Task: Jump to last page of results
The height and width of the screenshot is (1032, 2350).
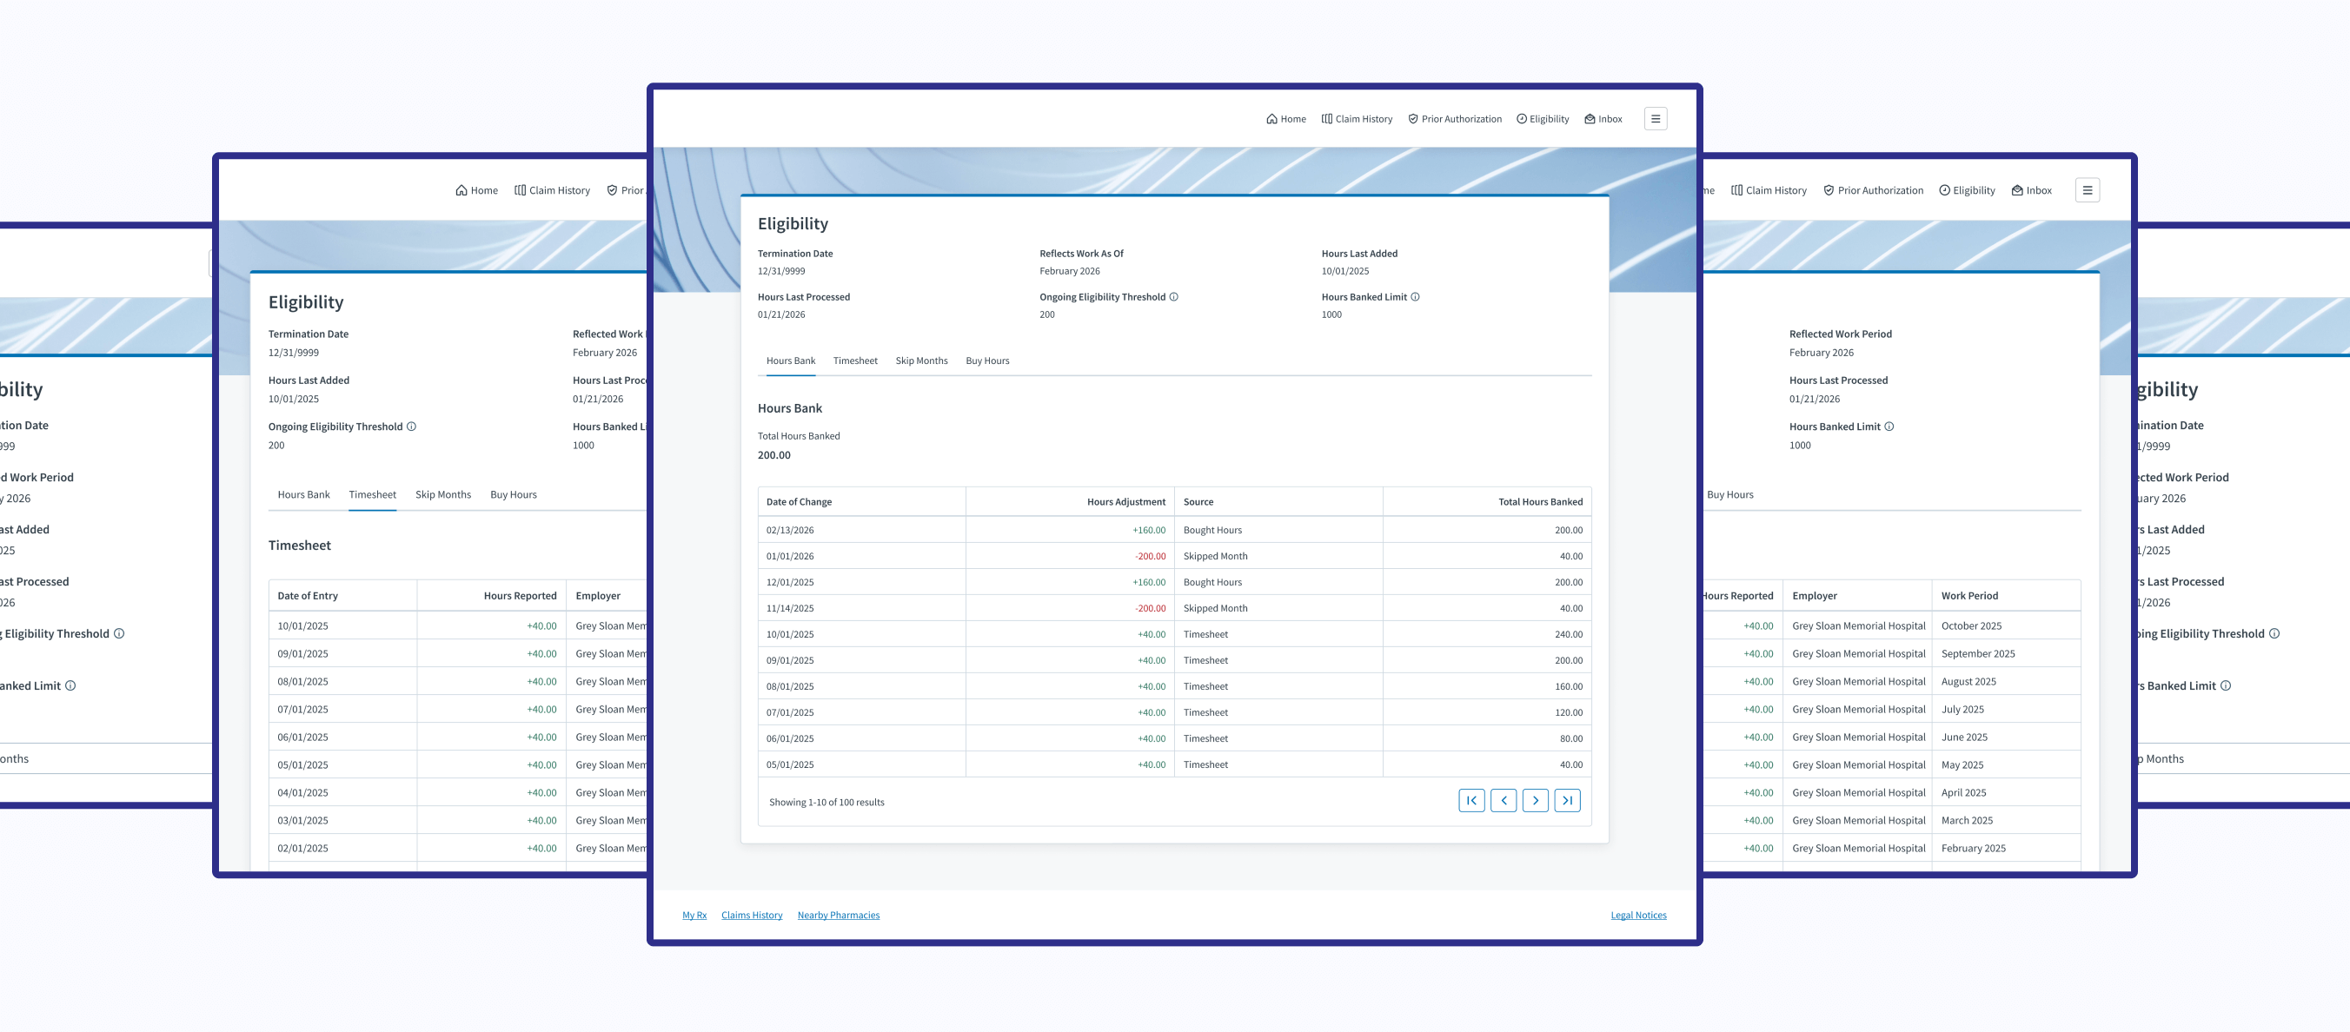Action: pyautogui.click(x=1566, y=800)
